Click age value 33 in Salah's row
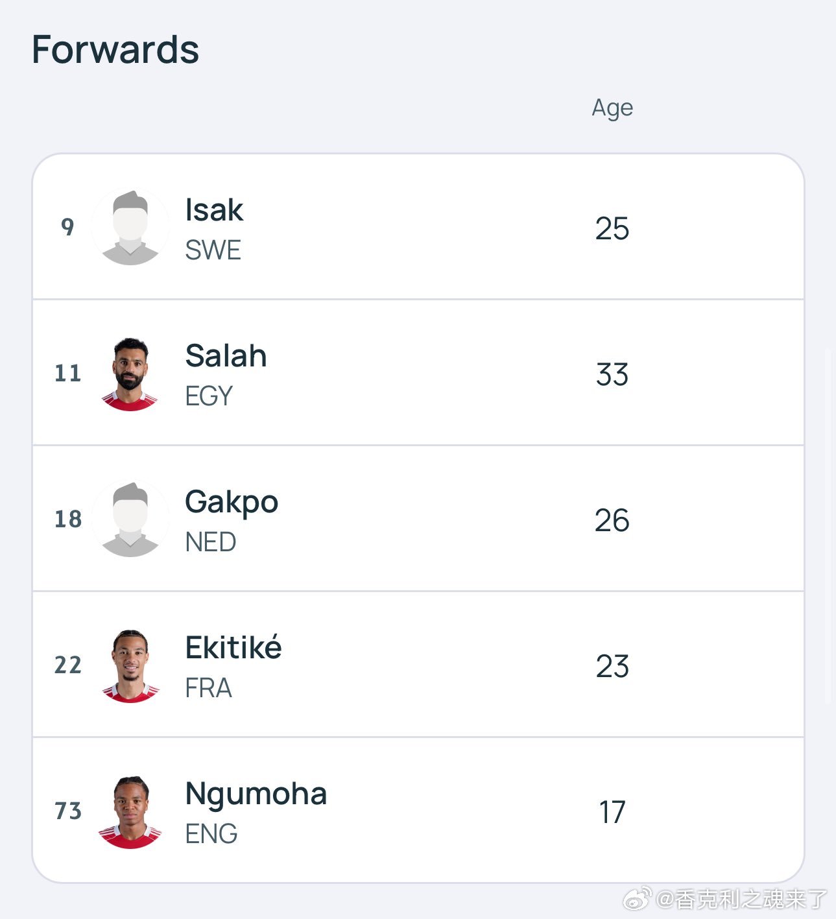 point(612,375)
